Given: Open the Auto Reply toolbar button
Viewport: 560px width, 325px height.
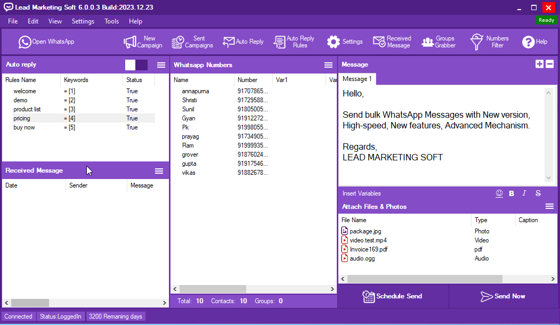Looking at the screenshot, I should (243, 42).
